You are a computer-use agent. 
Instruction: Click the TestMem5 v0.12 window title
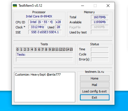[x=30, y=6]
